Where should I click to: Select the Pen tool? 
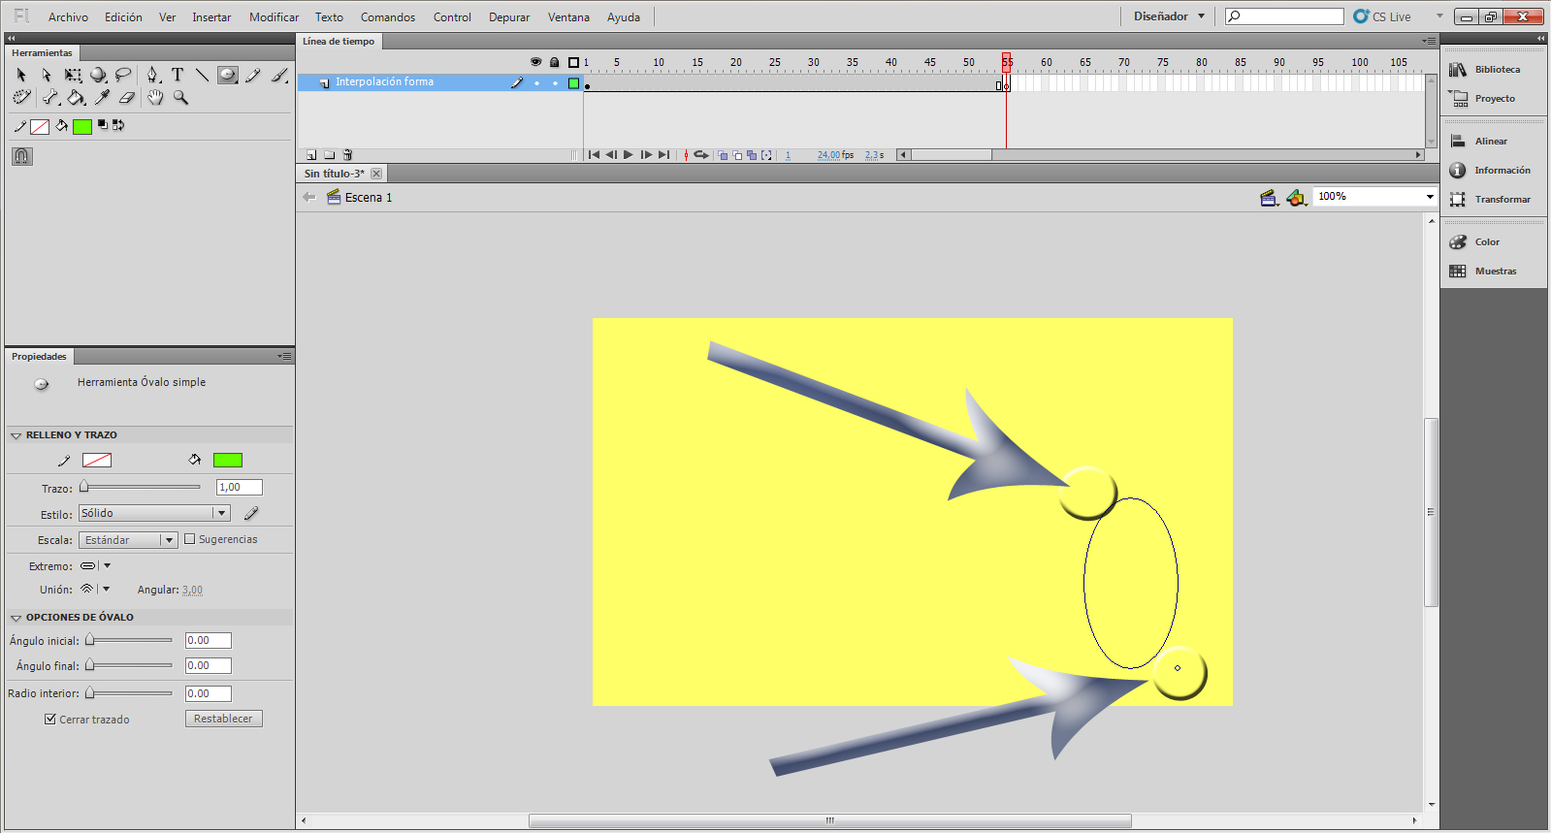pos(152,75)
